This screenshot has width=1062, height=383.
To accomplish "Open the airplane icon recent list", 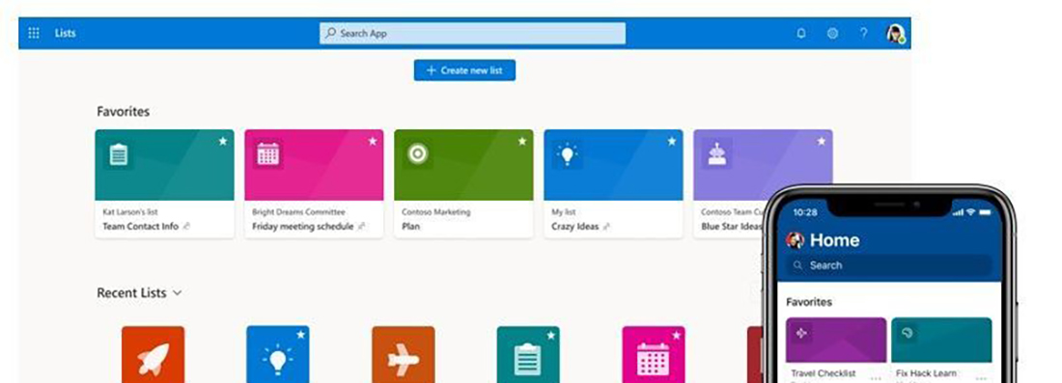I will [x=403, y=355].
